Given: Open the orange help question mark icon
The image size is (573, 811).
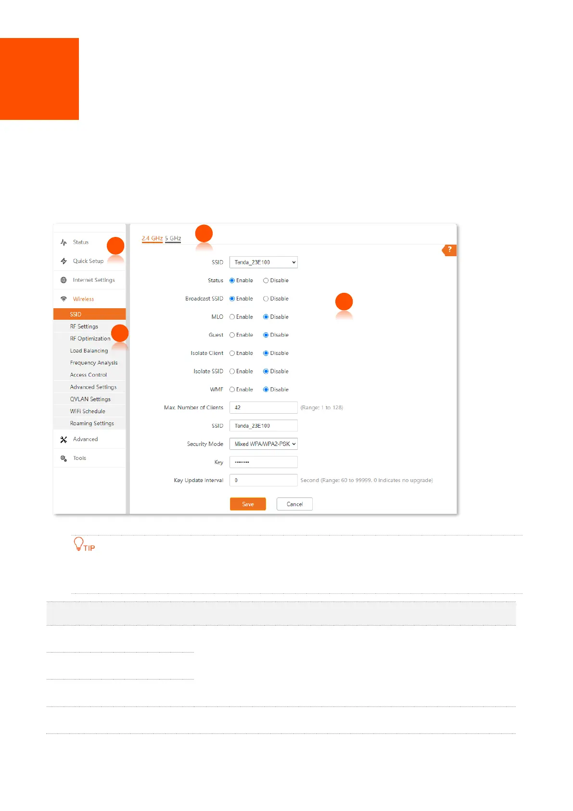Looking at the screenshot, I should point(449,249).
